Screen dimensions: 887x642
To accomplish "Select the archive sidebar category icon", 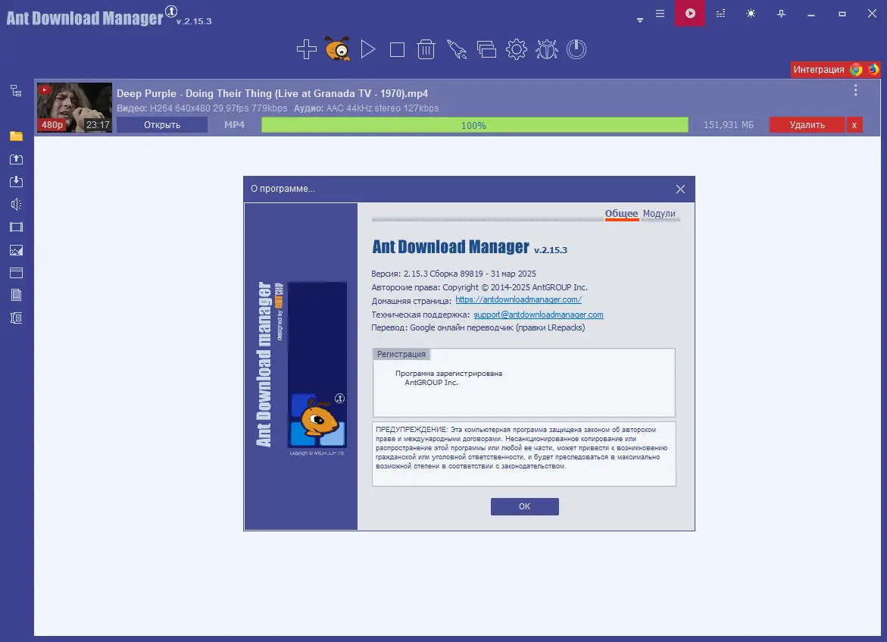I will click(x=17, y=318).
